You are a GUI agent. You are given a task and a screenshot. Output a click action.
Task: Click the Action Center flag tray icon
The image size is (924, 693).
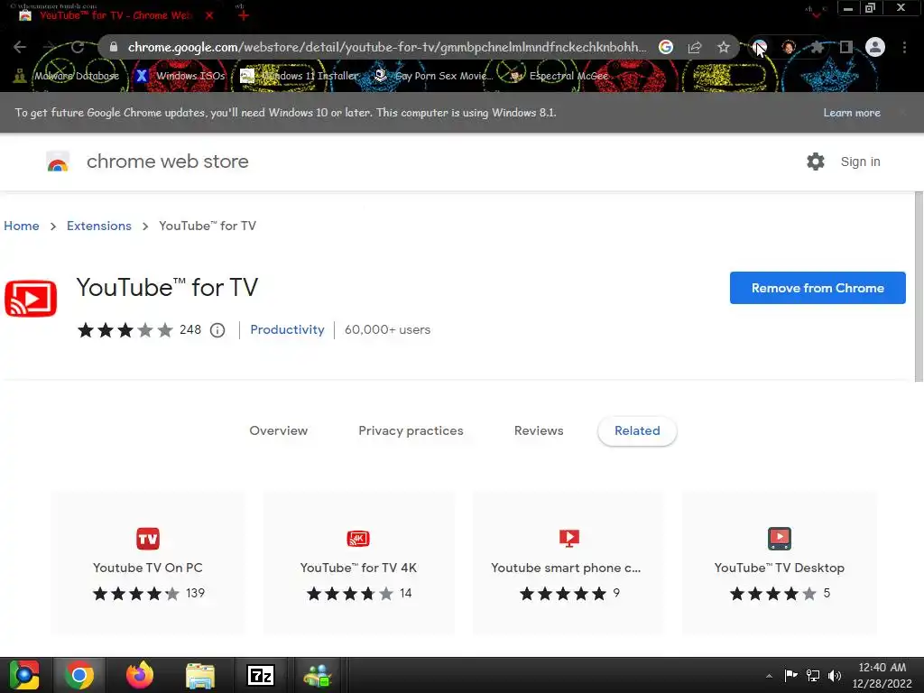click(790, 676)
